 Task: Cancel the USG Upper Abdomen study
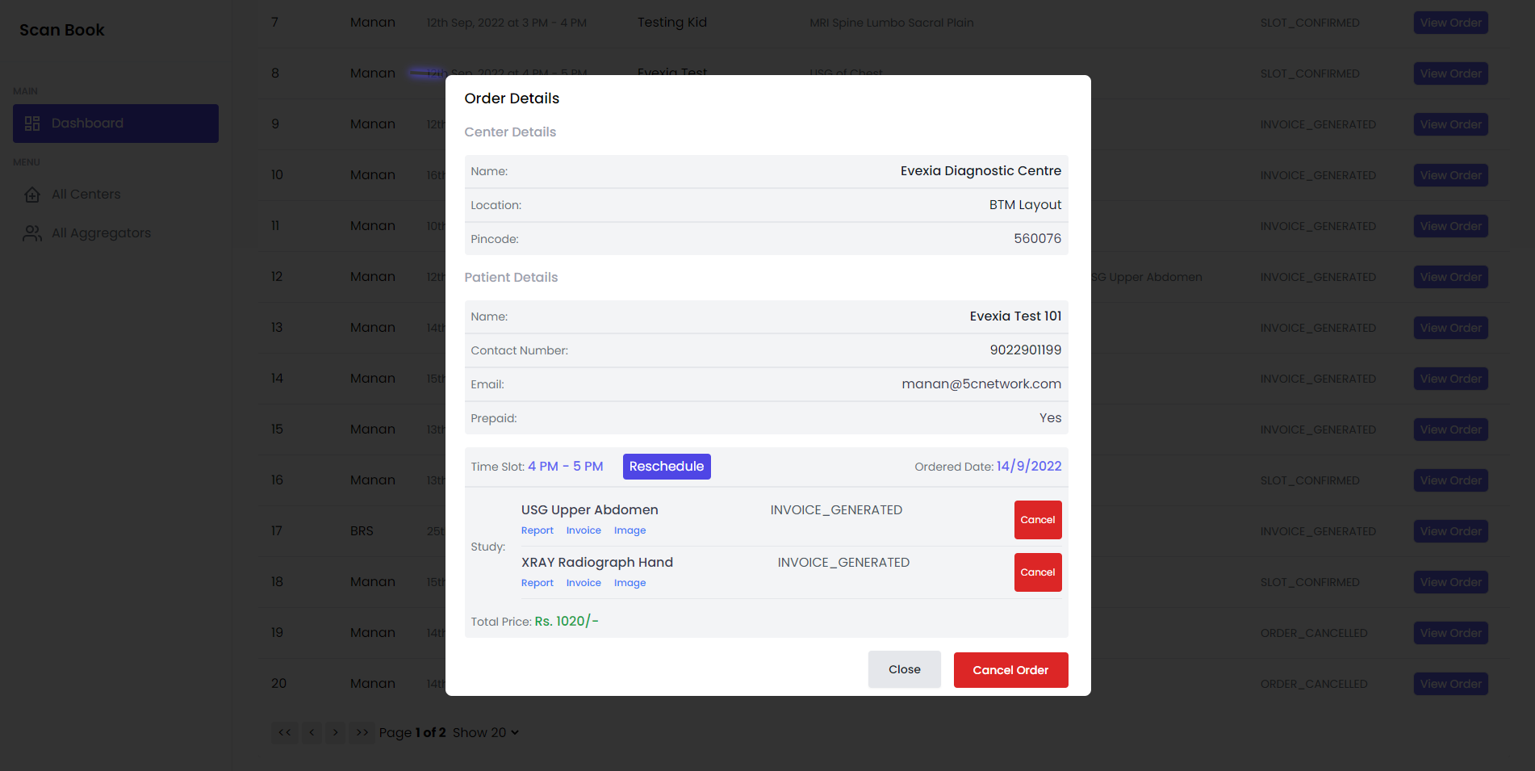coord(1038,520)
